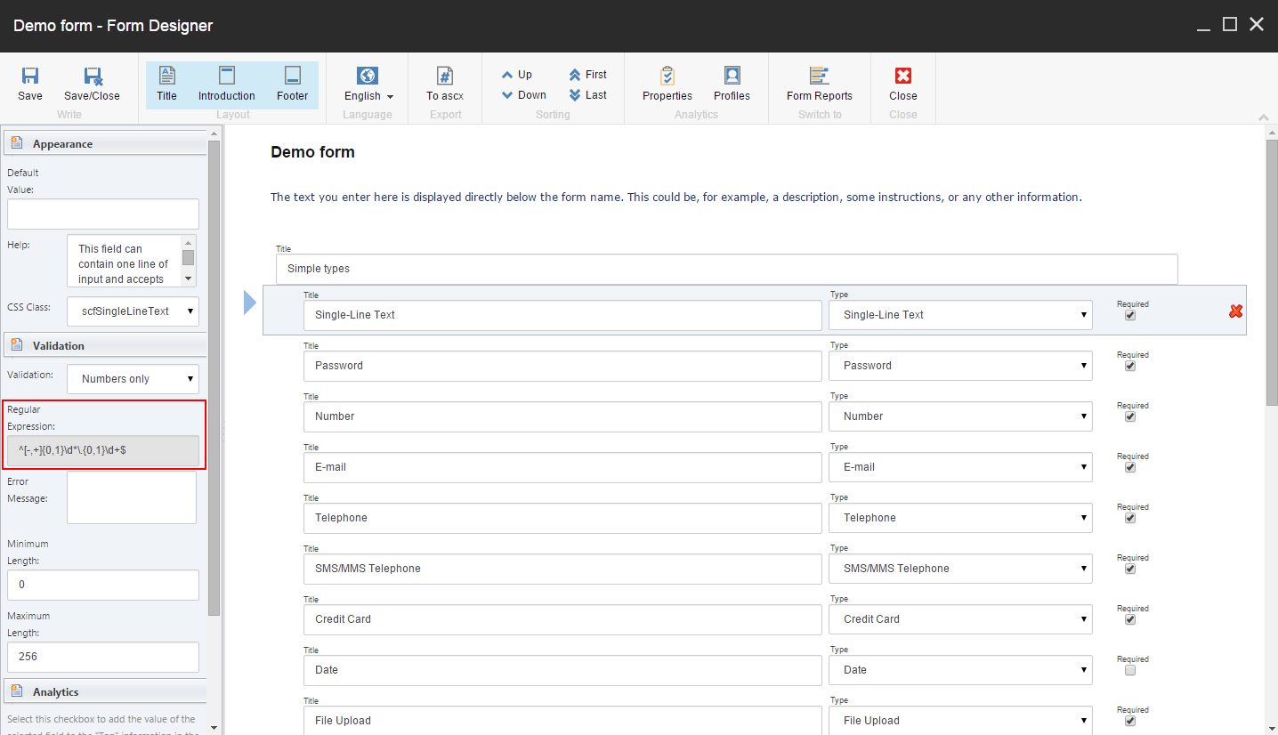Check Required for Date field
This screenshot has width=1278, height=735.
(x=1130, y=670)
